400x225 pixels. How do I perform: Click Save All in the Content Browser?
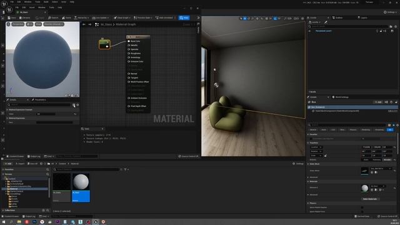click(32, 164)
